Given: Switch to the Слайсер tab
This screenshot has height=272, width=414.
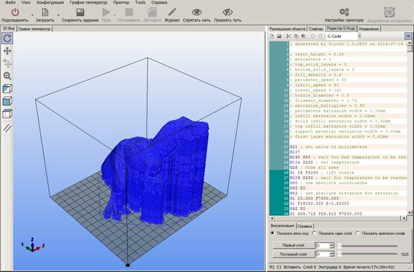Looking at the screenshot, I should [316, 29].
